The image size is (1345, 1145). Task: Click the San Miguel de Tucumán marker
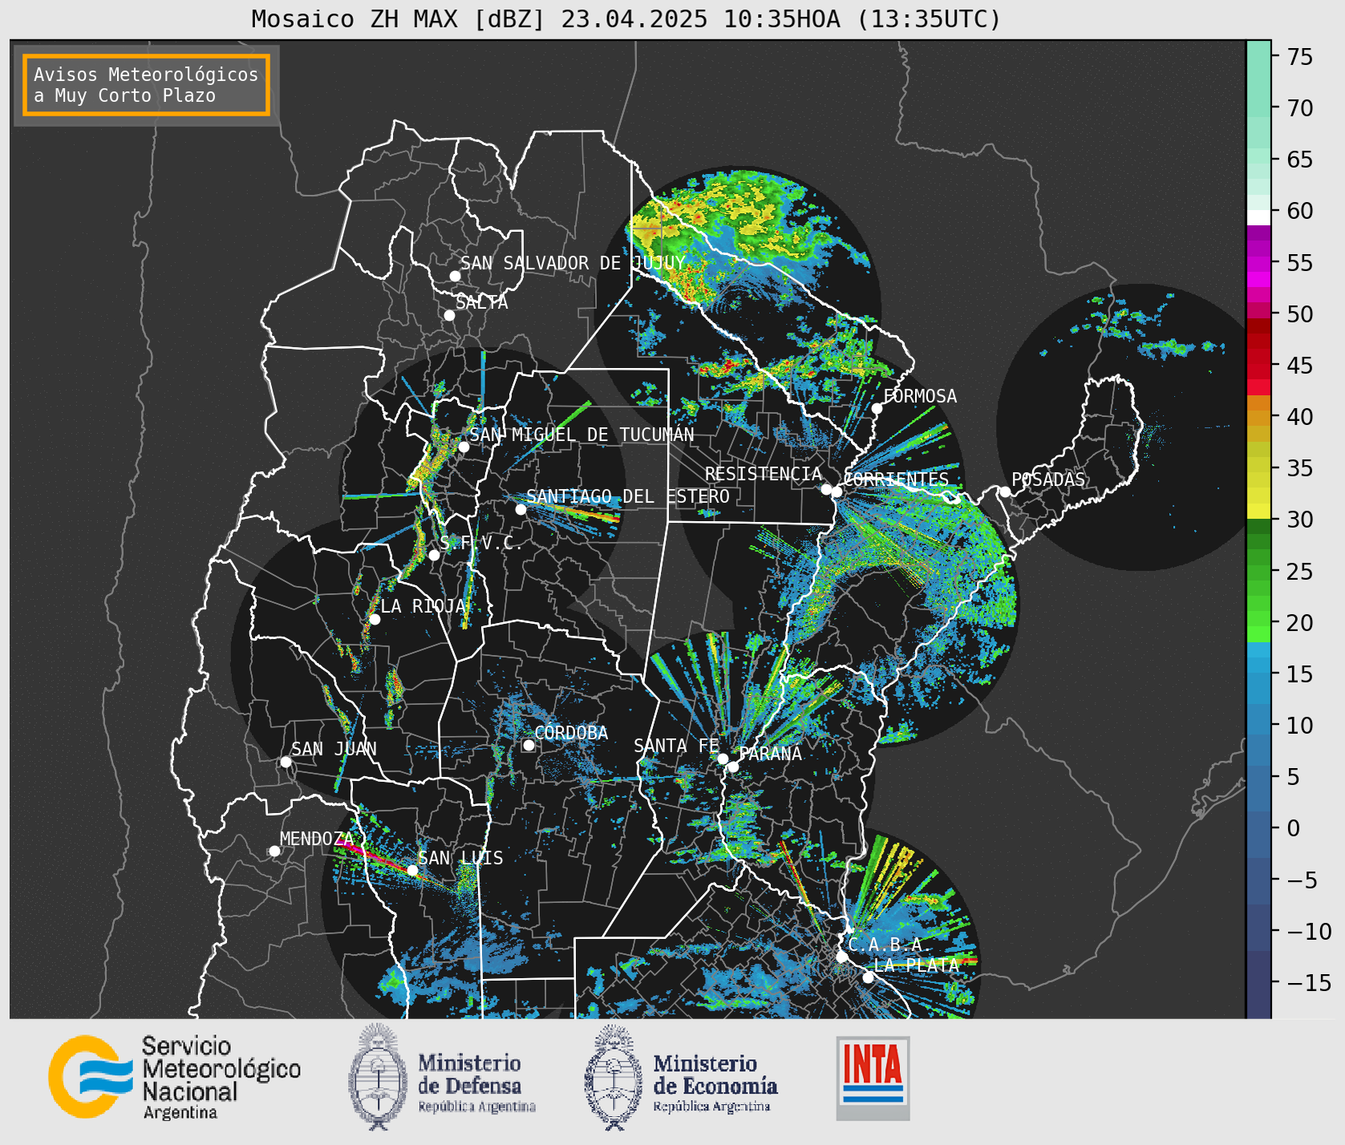click(x=464, y=447)
